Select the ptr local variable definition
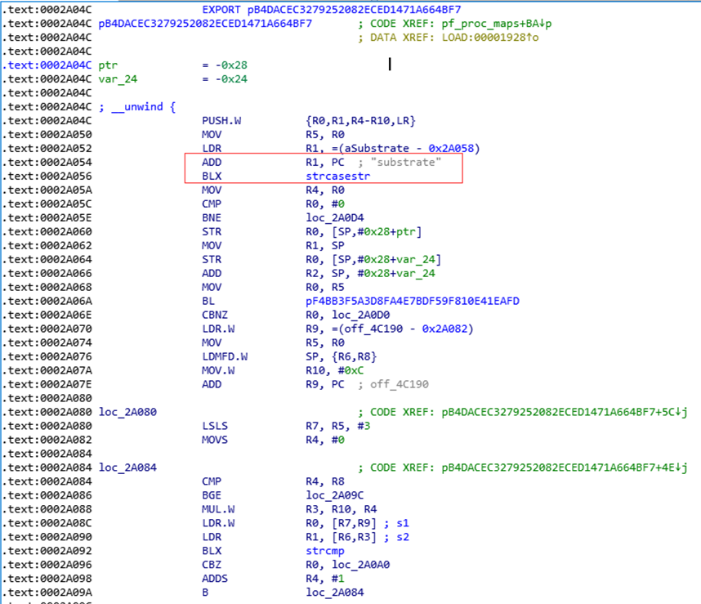Viewport: 701px width, 604px height. tap(108, 65)
